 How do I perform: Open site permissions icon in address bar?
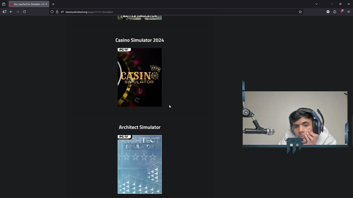coord(62,12)
